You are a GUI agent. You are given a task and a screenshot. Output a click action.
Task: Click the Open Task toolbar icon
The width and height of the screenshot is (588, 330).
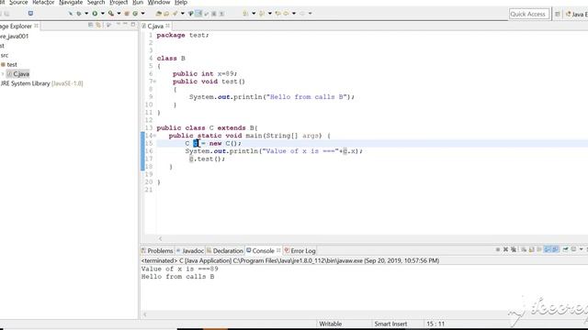coord(166,14)
